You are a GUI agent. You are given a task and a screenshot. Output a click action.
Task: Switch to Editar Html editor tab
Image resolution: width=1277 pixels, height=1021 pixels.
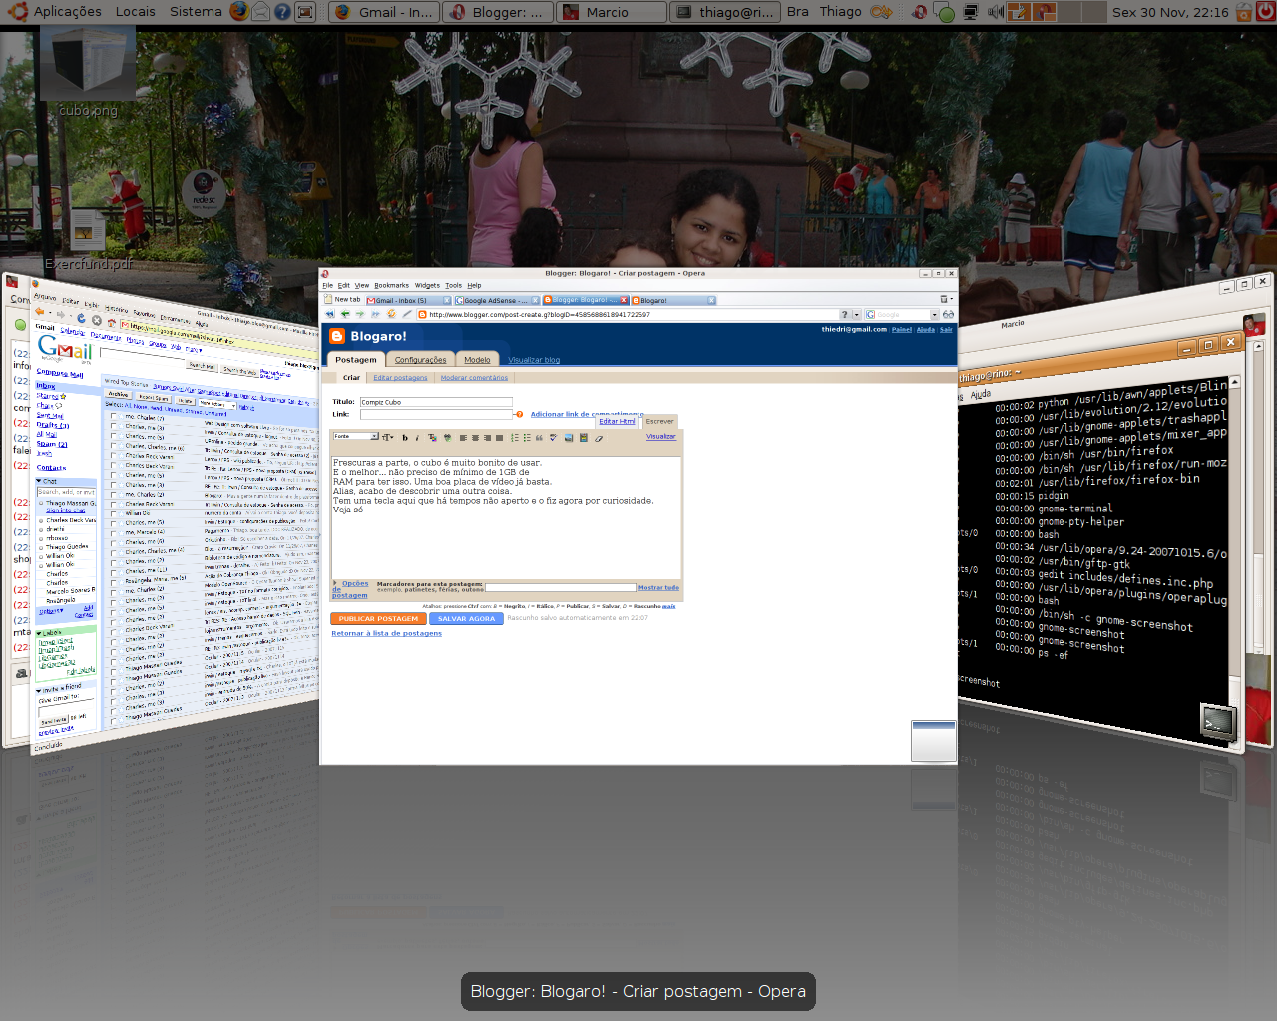tap(617, 421)
